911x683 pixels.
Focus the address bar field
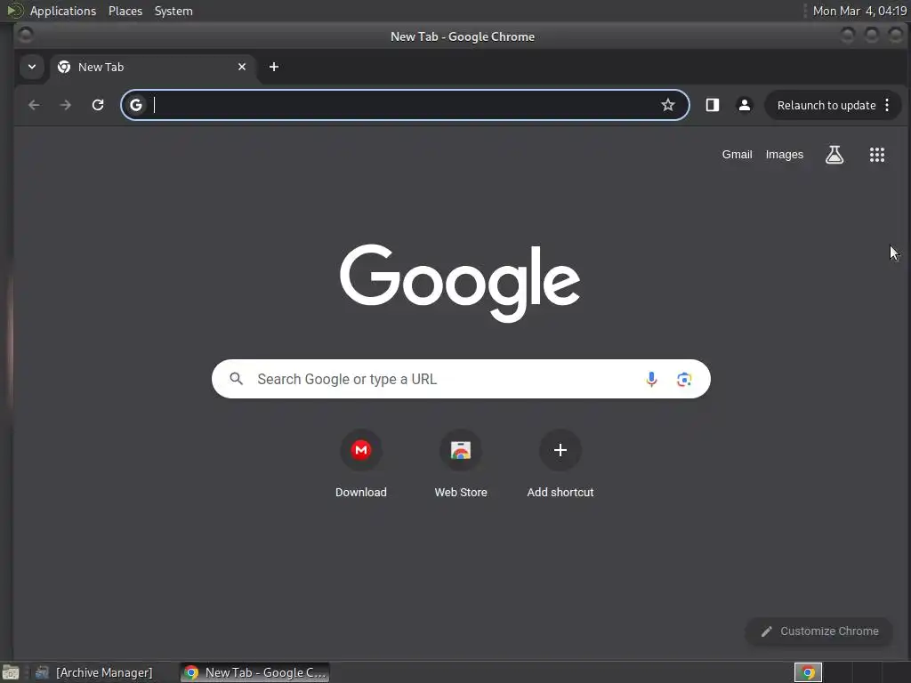click(405, 105)
